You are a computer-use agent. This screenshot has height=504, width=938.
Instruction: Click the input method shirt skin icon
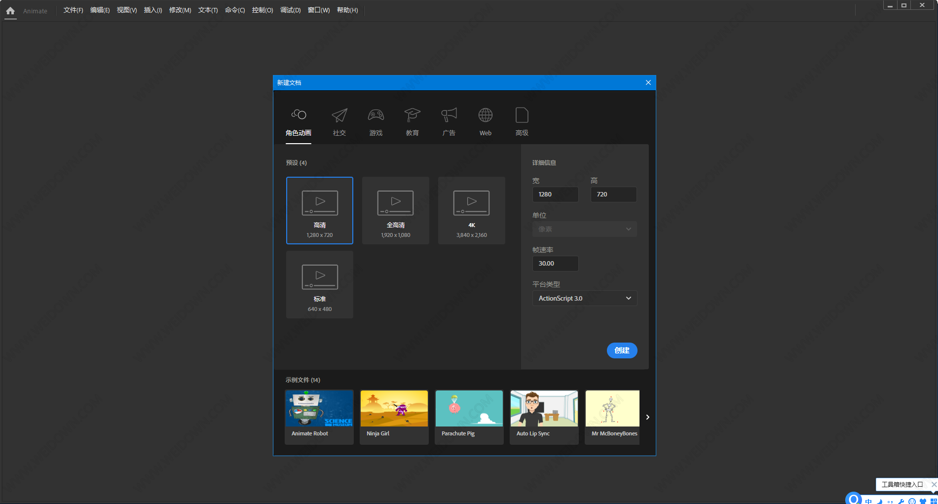(x=923, y=501)
